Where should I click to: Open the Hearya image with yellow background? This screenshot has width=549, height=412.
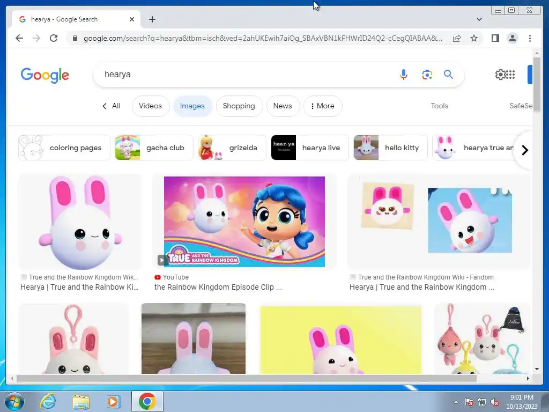point(340,340)
